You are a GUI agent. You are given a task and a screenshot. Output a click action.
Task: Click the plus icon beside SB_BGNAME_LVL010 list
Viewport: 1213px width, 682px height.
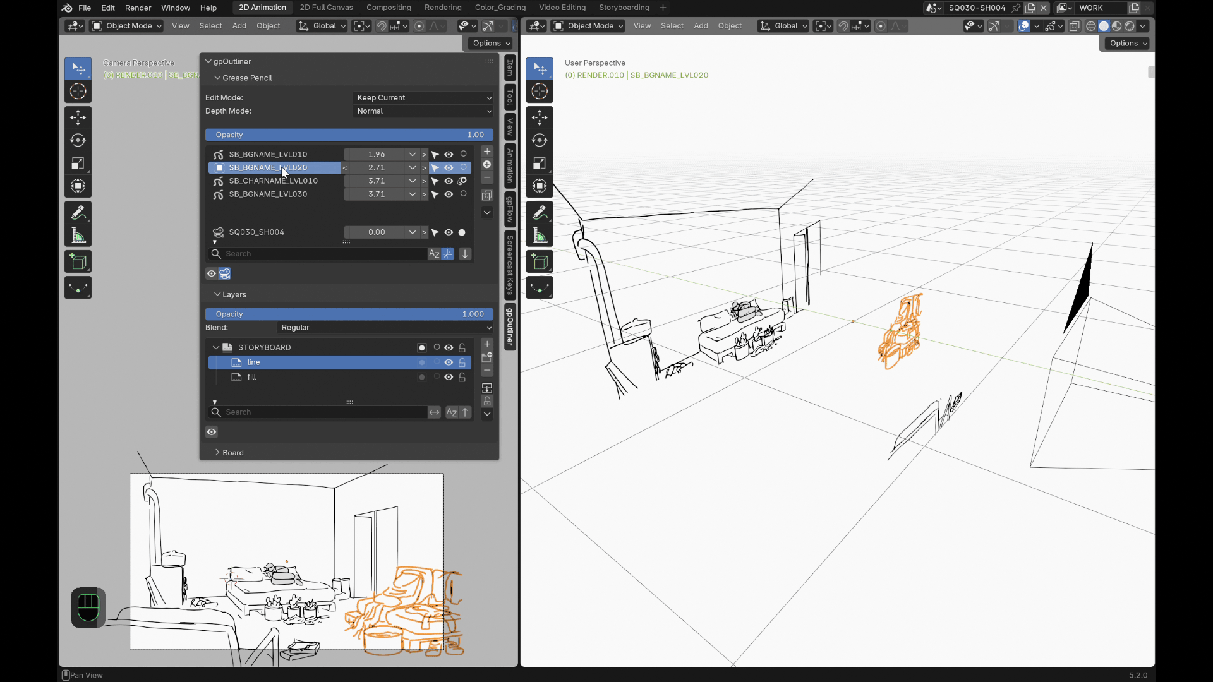(x=487, y=152)
